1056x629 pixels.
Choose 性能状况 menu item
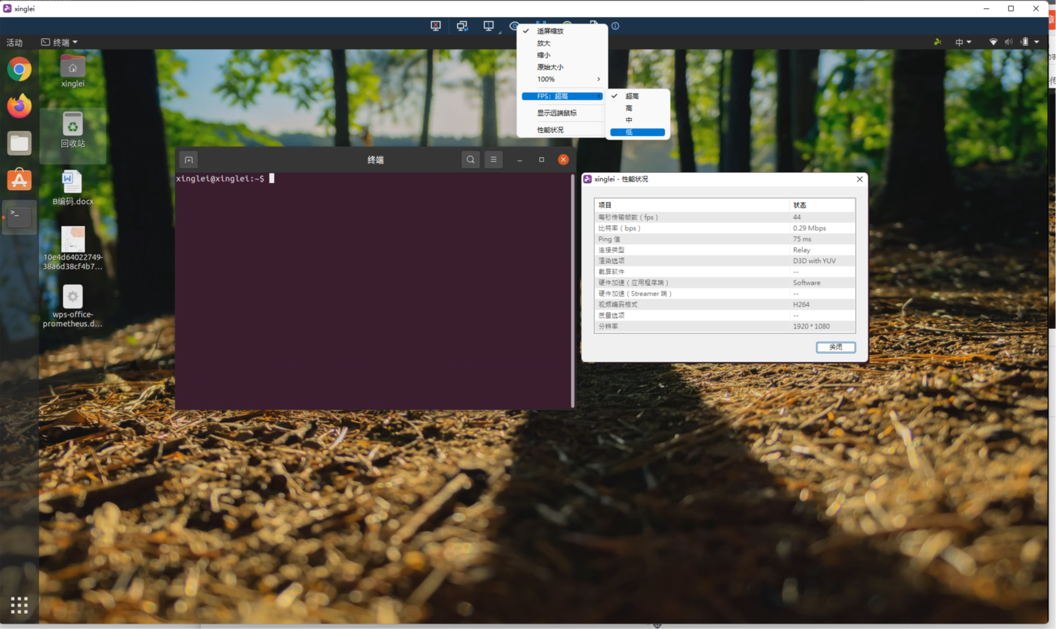[562, 130]
